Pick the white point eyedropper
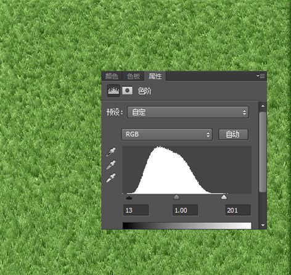The height and width of the screenshot is (275, 291). [x=111, y=178]
